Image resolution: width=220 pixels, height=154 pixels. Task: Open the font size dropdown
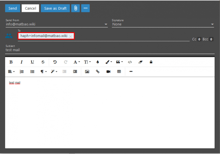point(87,62)
